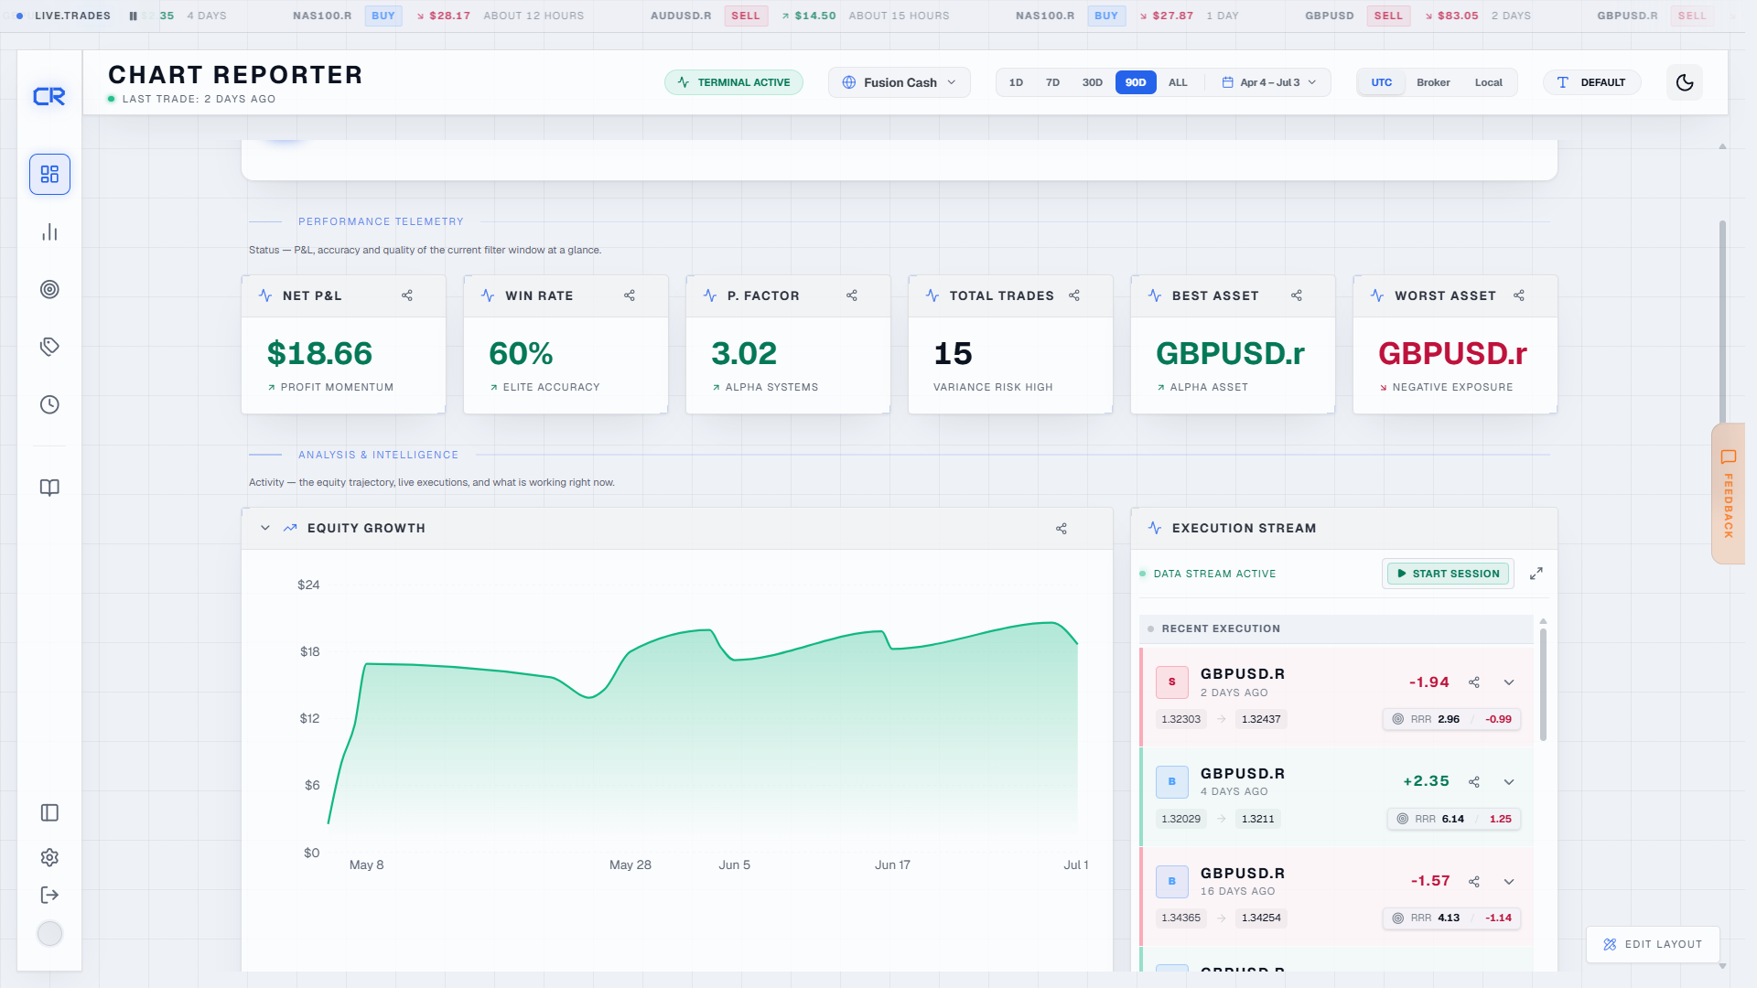Screen dimensions: 1757x988
Task: Open the Feedback side tab
Action: pyautogui.click(x=1728, y=494)
